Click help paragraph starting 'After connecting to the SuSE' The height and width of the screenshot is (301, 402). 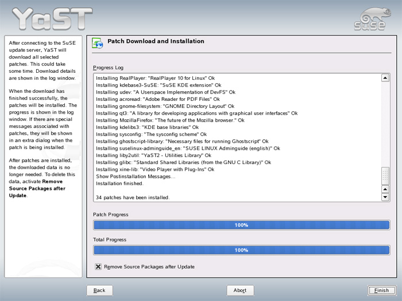point(42,60)
